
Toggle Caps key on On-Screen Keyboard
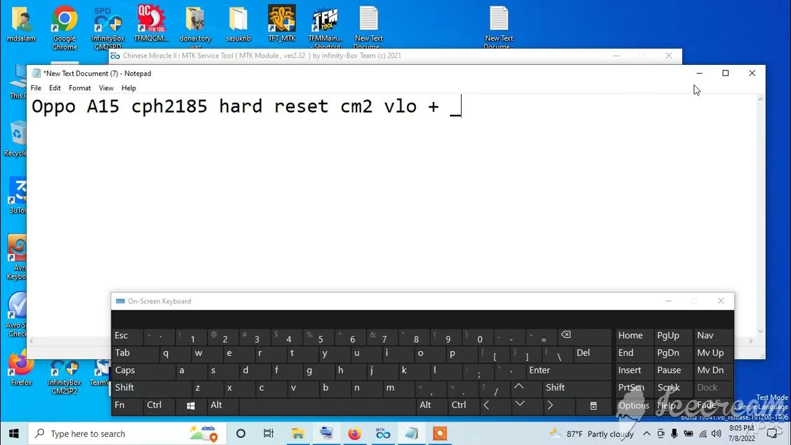143,371
